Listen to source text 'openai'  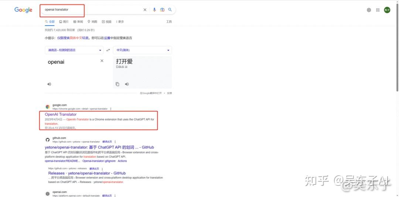pos(49,84)
